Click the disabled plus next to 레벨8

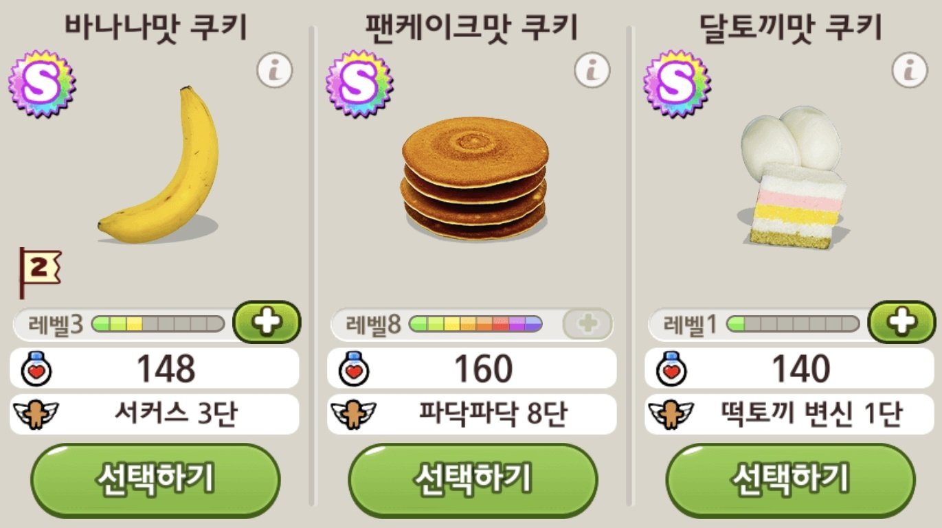point(587,323)
